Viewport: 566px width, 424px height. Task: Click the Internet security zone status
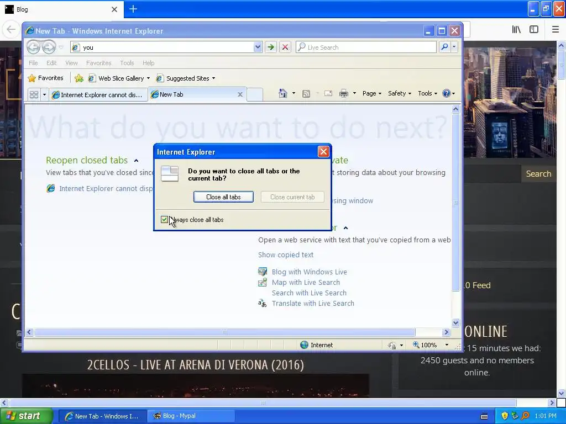pos(317,345)
